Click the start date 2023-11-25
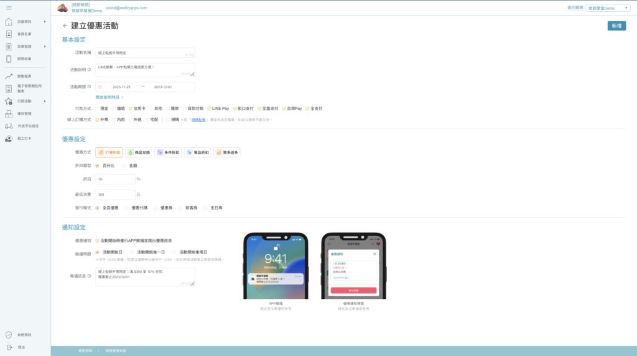 (x=121, y=87)
